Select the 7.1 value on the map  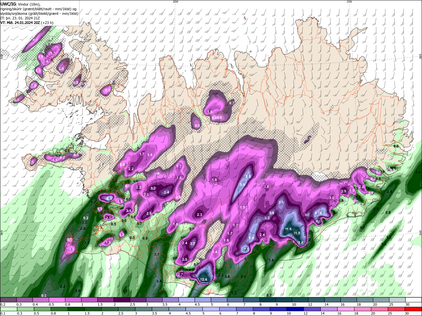(246, 250)
